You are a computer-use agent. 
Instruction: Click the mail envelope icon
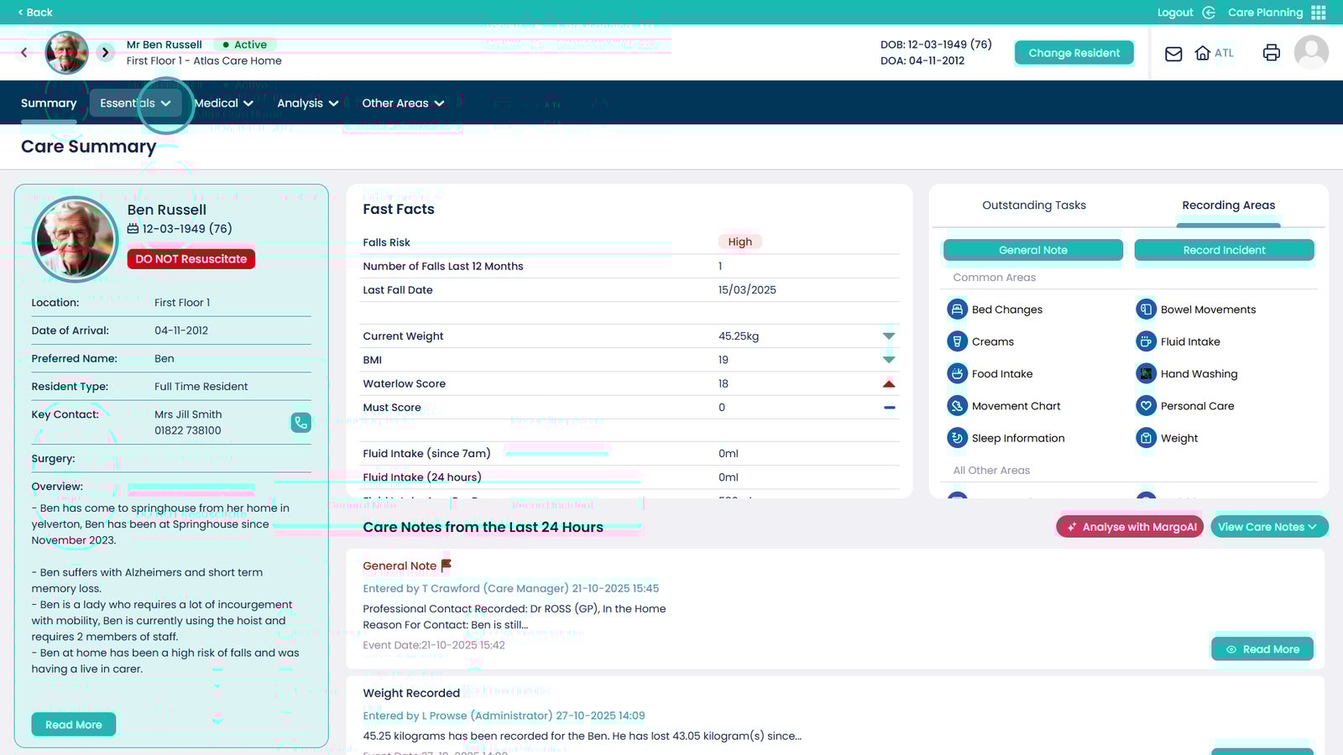tap(1173, 54)
